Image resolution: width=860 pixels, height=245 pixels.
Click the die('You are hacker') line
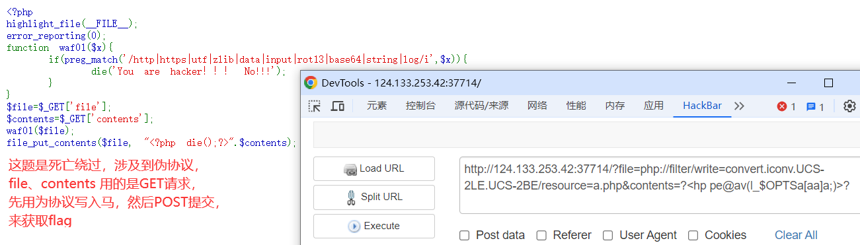(188, 71)
